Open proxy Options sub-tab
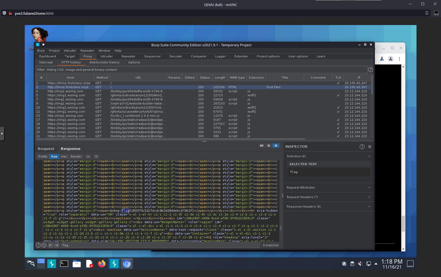The image size is (441, 277). (134, 62)
